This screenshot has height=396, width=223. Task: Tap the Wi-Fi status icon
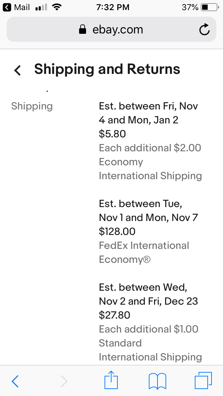(57, 7)
